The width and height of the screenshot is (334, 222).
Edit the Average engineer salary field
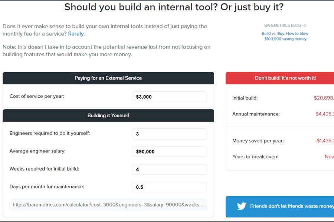pyautogui.click(x=170, y=152)
